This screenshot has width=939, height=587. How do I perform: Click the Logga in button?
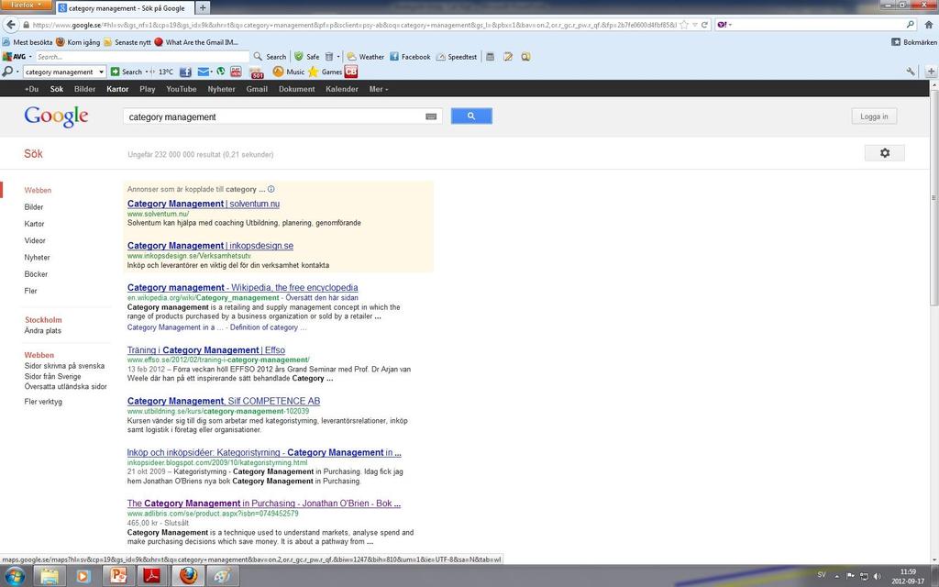pyautogui.click(x=874, y=116)
